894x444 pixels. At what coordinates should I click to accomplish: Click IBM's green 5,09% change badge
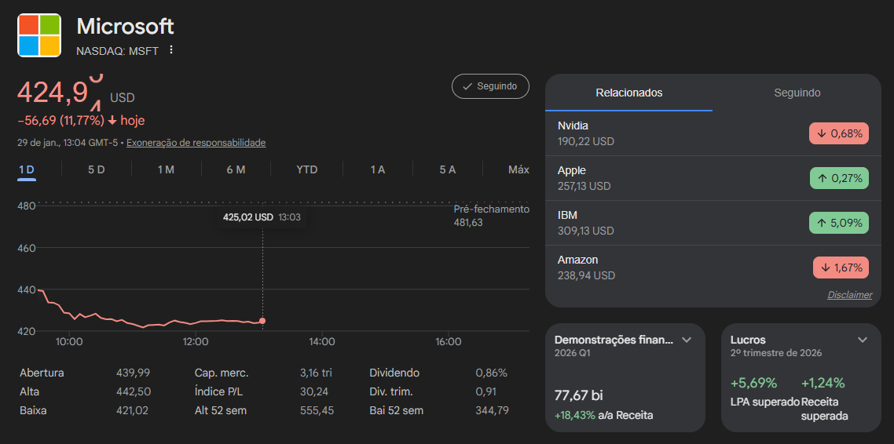[x=838, y=223]
